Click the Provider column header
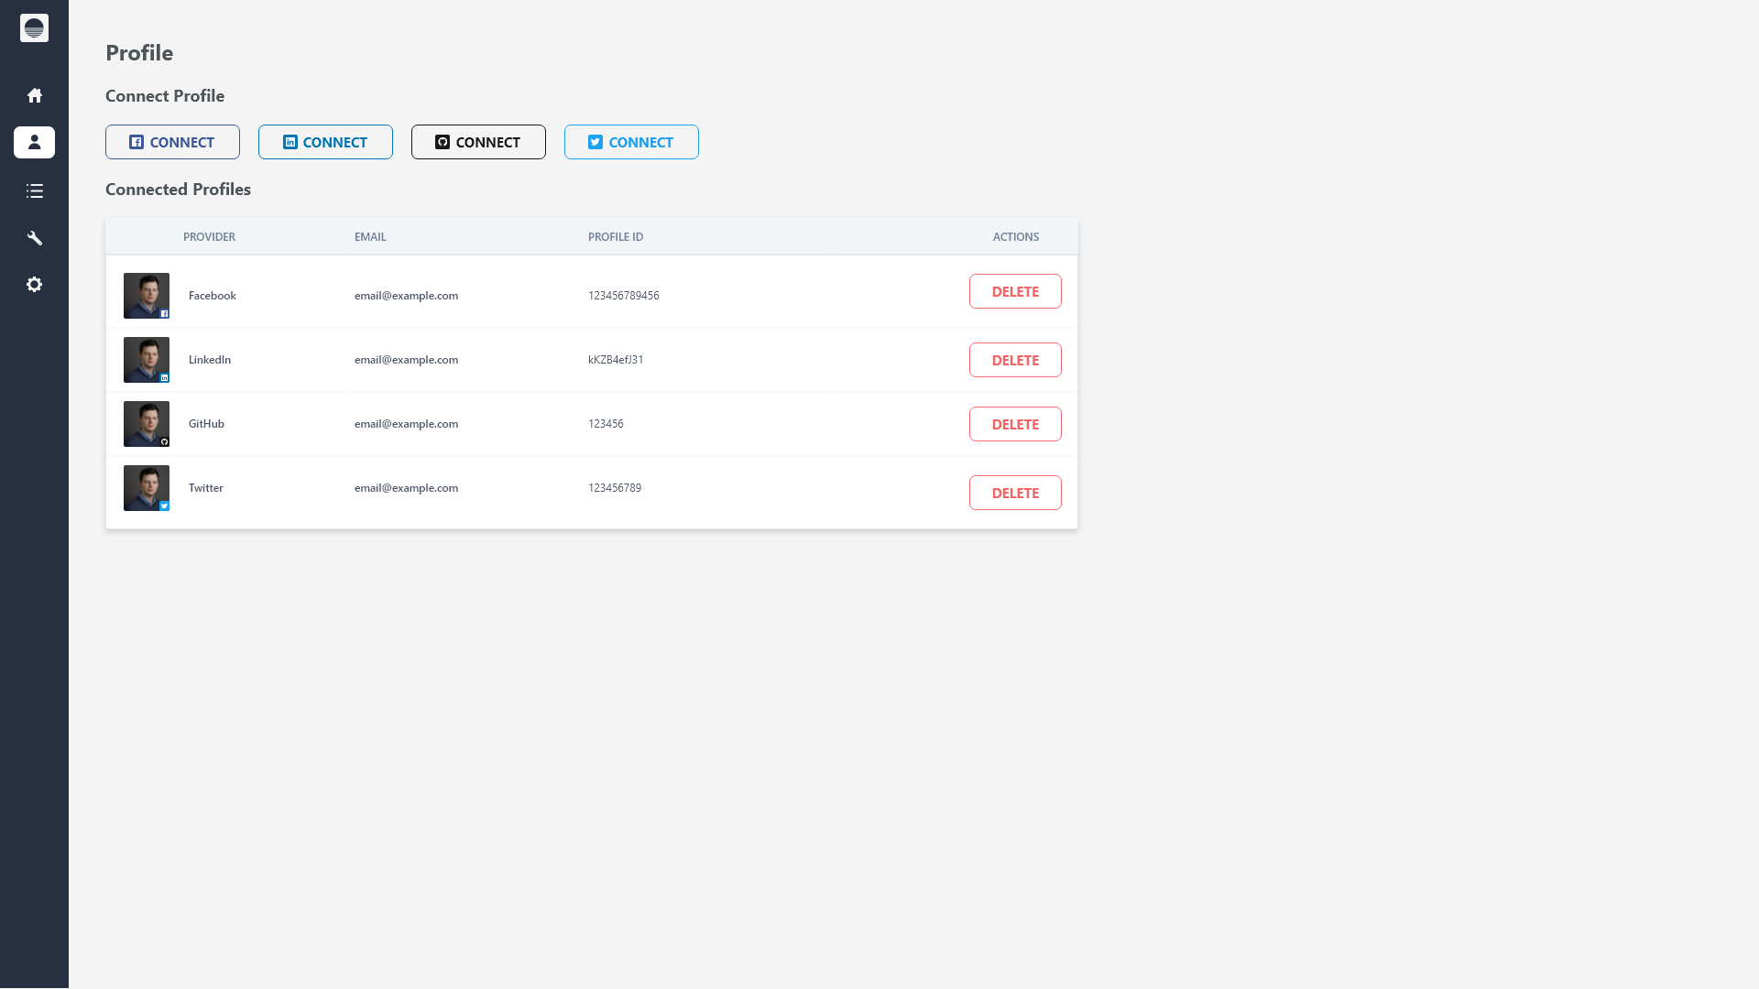1759x989 pixels. [209, 236]
